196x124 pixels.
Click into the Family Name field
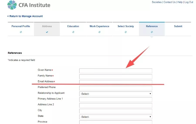(115, 76)
